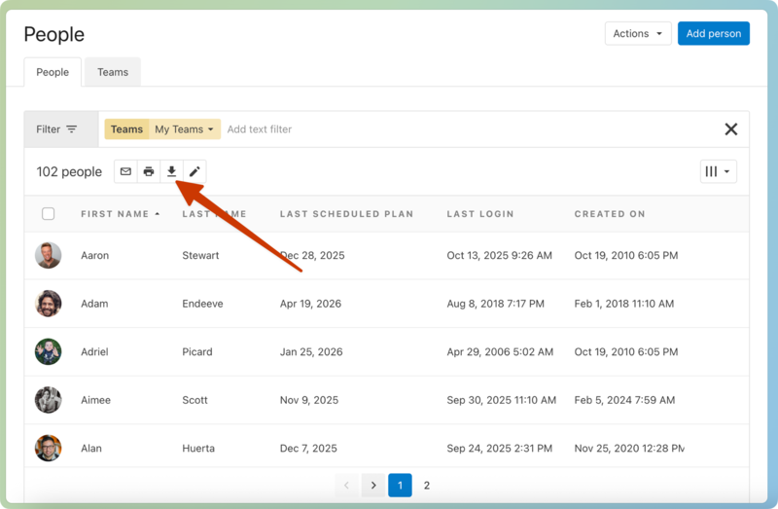Click the download export icon
Image resolution: width=778 pixels, height=509 pixels.
171,172
